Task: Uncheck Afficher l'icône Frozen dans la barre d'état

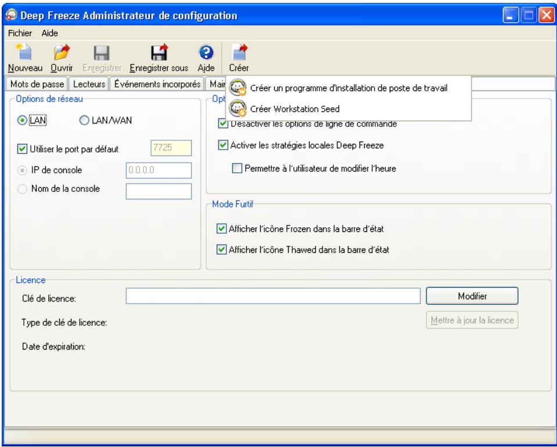Action: (221, 228)
